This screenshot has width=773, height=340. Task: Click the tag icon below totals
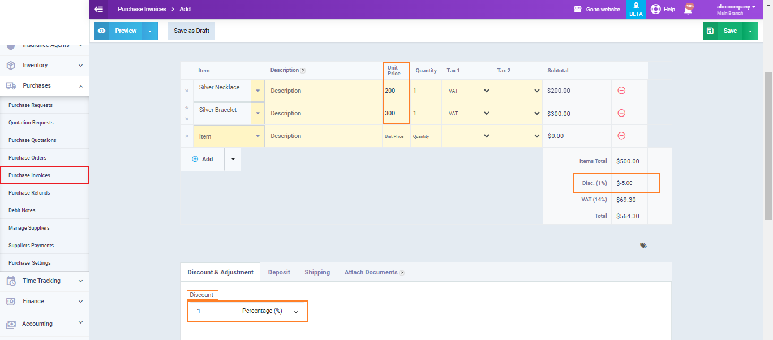643,246
